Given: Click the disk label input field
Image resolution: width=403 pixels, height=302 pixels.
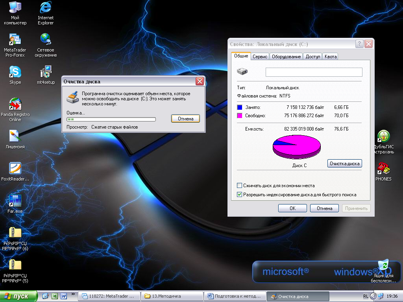Looking at the screenshot, I should pyautogui.click(x=314, y=72).
